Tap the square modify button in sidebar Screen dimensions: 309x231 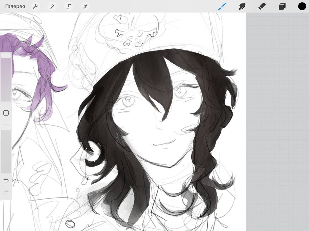click(x=6, y=113)
